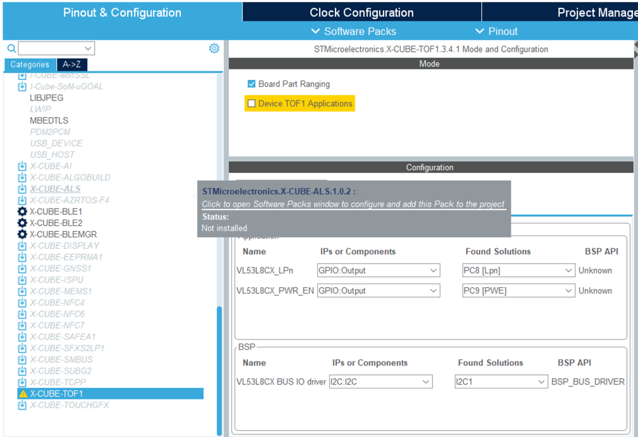Select X-CUBE-ALS entry
638x437 pixels.
[x=55, y=189]
